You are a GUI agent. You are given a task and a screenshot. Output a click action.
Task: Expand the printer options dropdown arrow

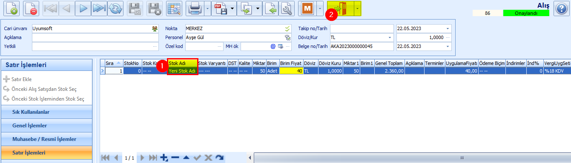pos(207,8)
